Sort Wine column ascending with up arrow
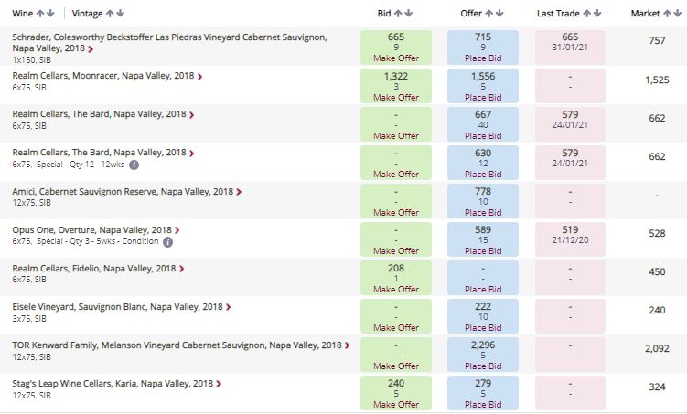 tap(40, 14)
